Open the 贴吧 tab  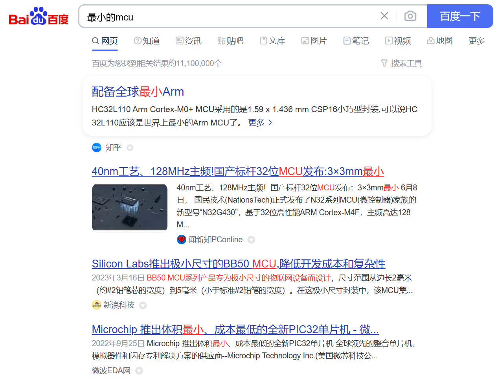click(230, 41)
